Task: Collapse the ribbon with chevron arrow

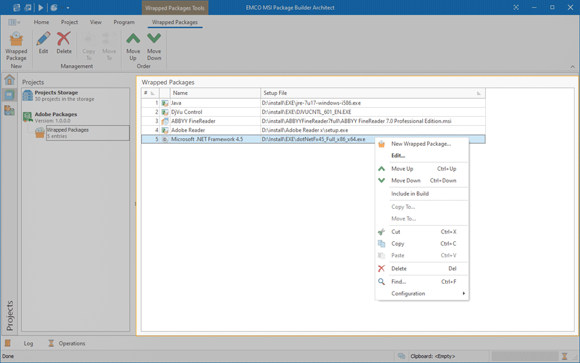Action: pos(573,66)
